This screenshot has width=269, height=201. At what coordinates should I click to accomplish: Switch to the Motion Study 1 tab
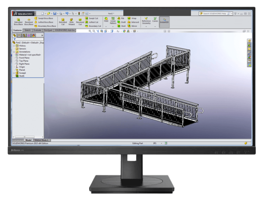point(42,140)
